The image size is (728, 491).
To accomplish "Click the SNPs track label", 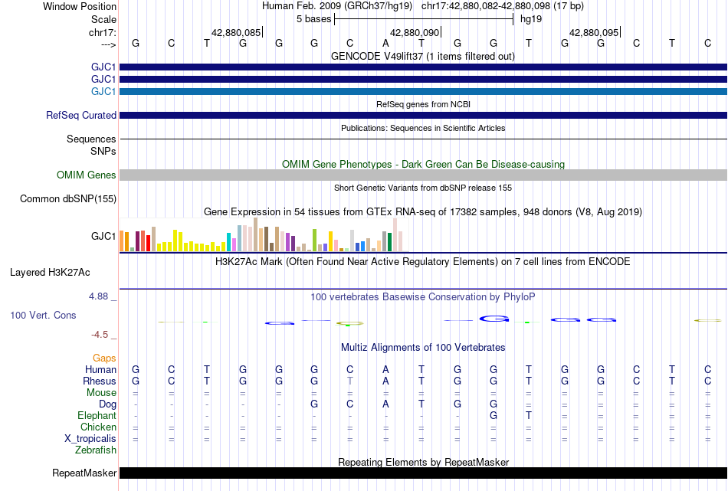I will point(103,152).
